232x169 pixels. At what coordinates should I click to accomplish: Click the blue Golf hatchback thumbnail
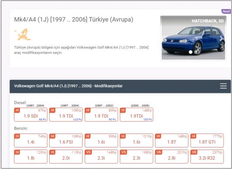193,38
